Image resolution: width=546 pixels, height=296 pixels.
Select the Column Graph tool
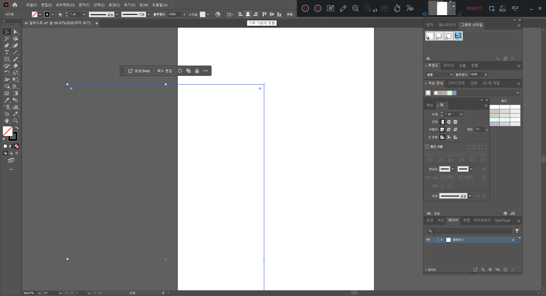(16, 107)
